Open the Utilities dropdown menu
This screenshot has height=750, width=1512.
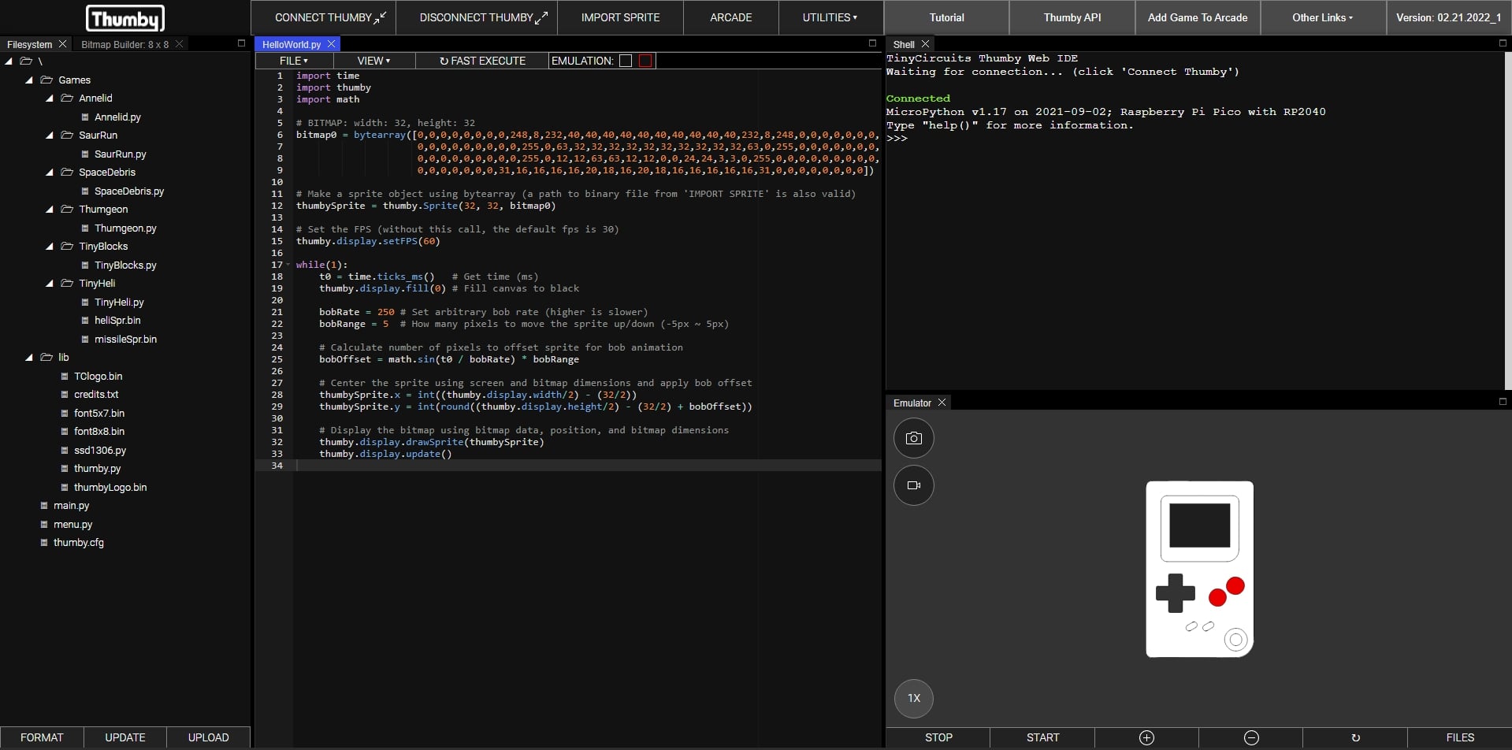[830, 17]
